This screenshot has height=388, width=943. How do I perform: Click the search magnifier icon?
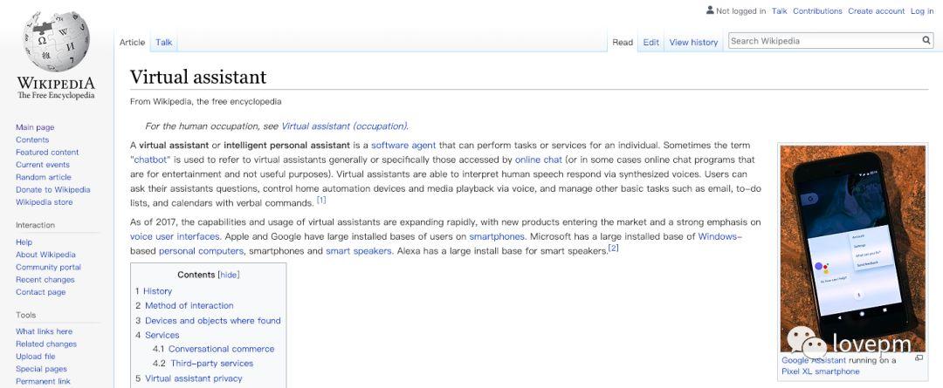926,41
